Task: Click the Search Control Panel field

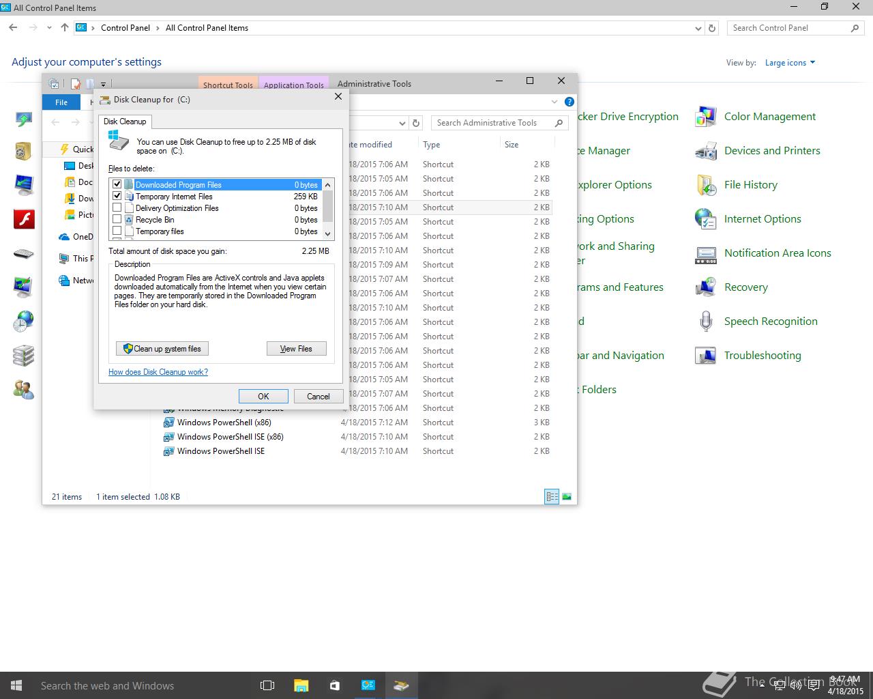Action: point(788,28)
